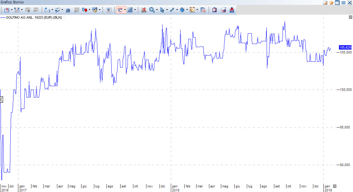Select the arrow pointer cursor tool

coord(162,10)
